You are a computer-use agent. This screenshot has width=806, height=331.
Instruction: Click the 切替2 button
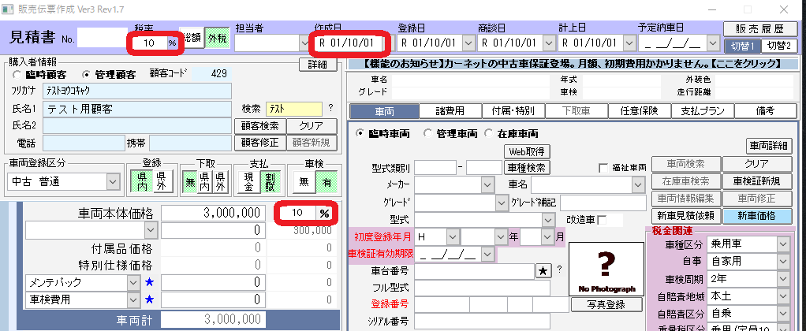point(778,46)
